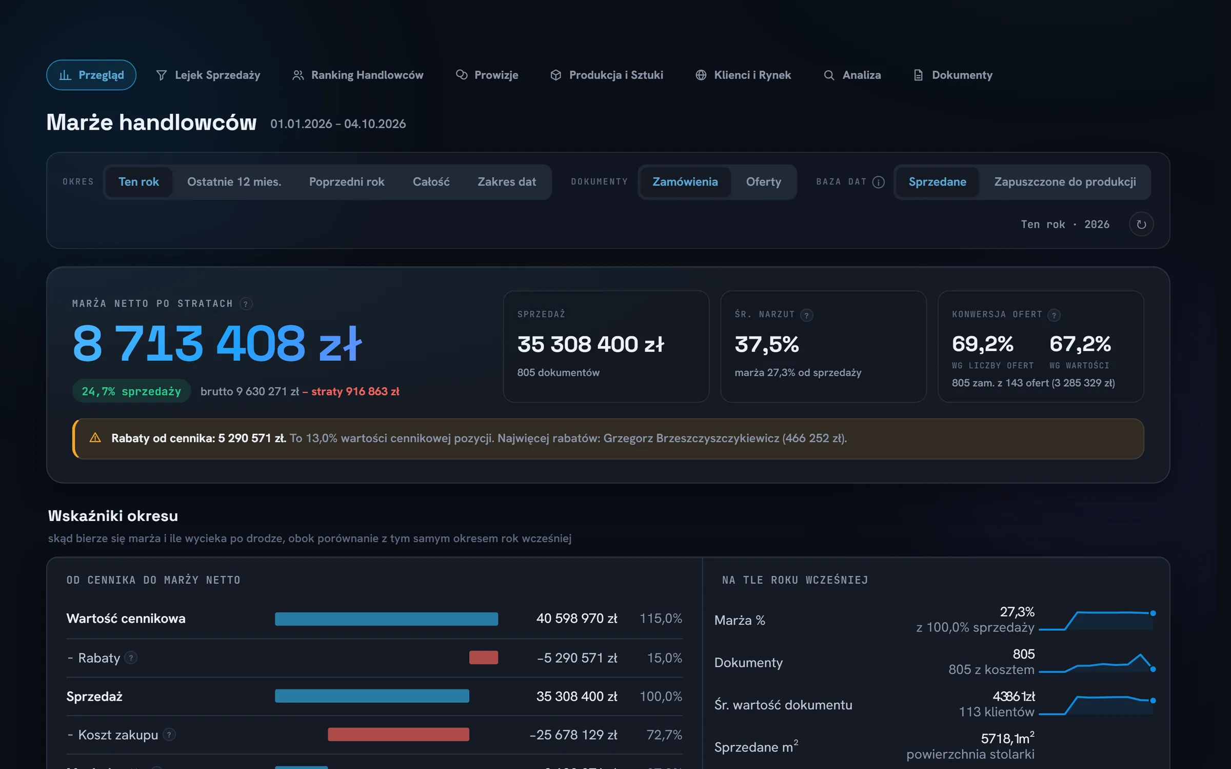Go to the Klienci i Rynek tab
1231x769 pixels.
[x=743, y=75]
